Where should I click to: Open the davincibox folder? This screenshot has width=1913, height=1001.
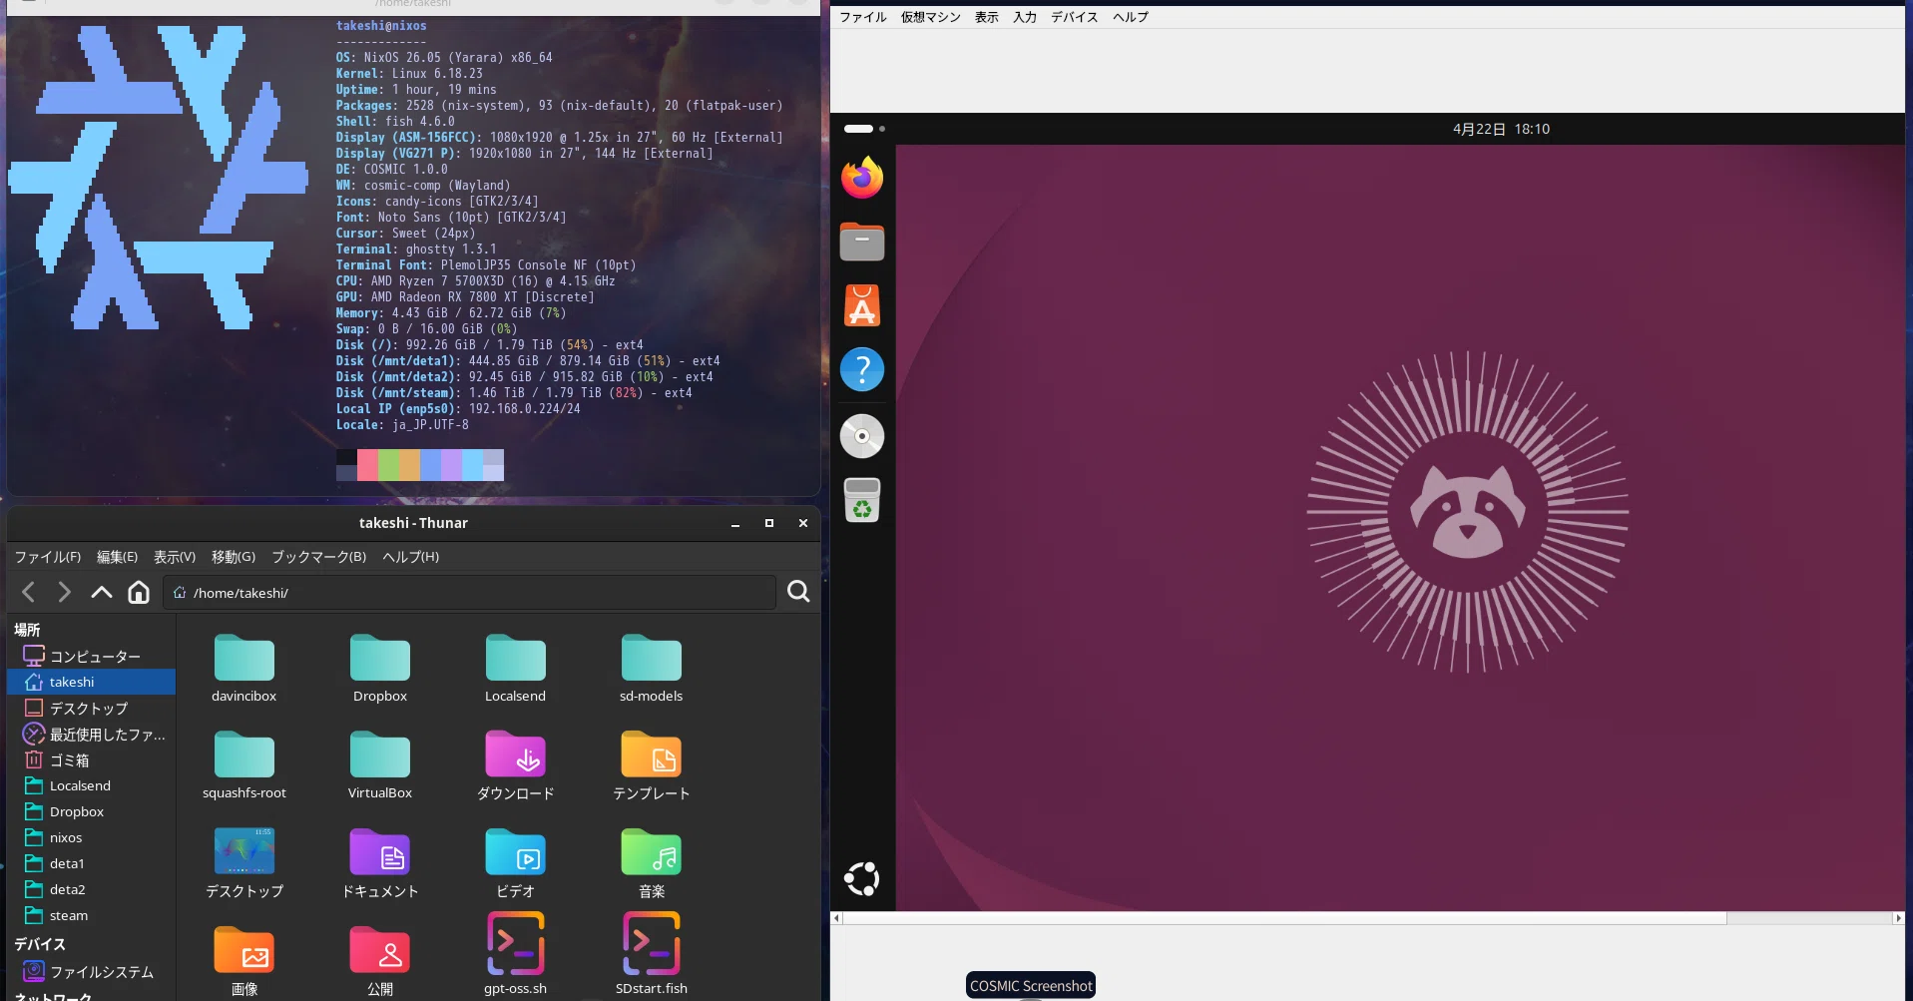coord(244,669)
